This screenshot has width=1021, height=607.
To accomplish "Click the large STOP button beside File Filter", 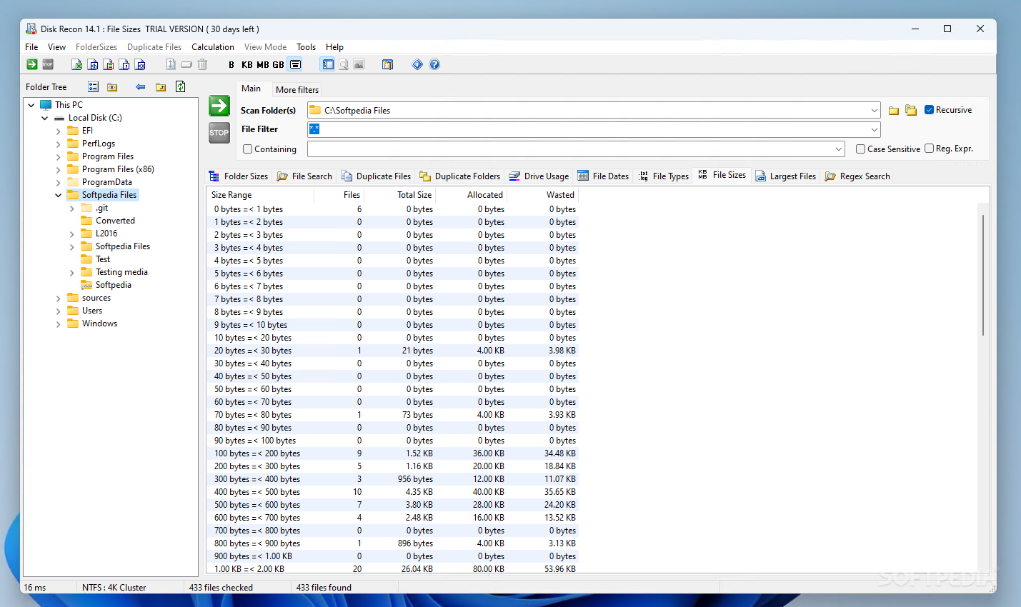I will (219, 133).
